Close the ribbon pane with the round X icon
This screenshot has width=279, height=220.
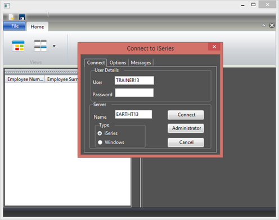[272, 25]
